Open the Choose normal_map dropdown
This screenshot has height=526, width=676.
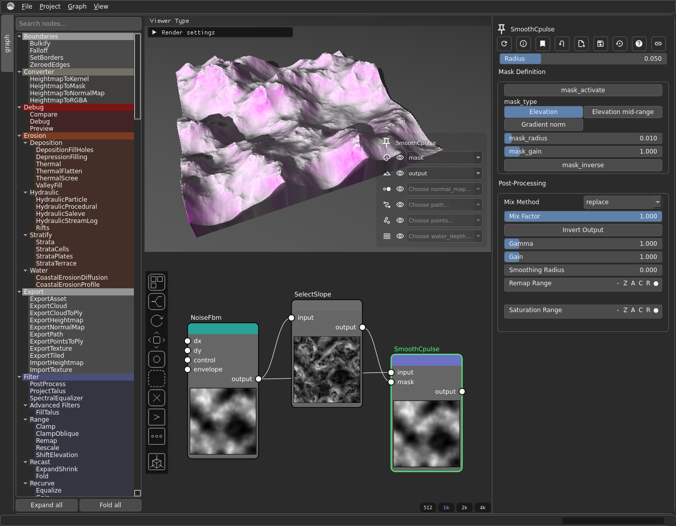coord(444,189)
